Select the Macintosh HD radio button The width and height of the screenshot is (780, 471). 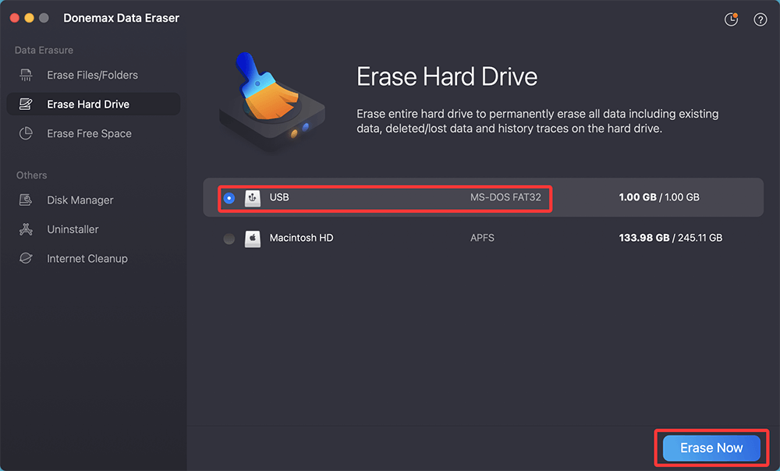(x=229, y=239)
